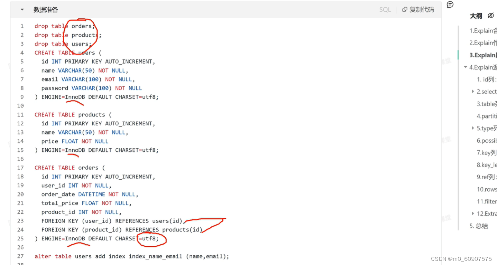
Task: Go to outline item 3.table列
Action: pos(487,104)
